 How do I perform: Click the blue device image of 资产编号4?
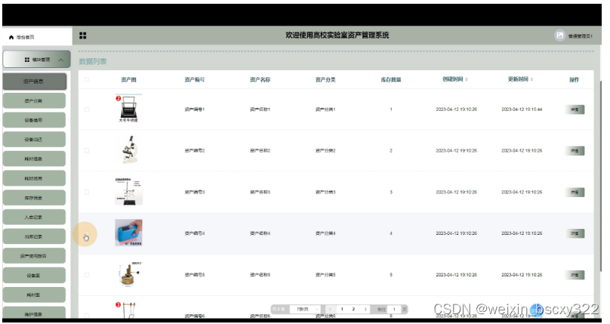point(129,233)
